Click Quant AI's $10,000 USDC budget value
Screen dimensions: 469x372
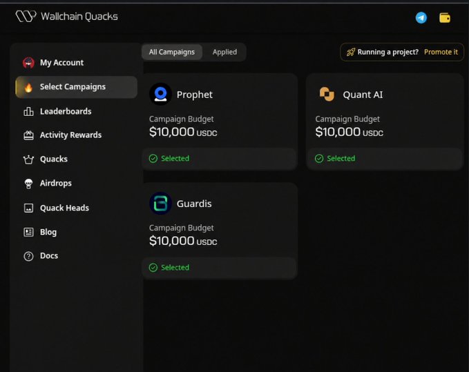point(349,132)
